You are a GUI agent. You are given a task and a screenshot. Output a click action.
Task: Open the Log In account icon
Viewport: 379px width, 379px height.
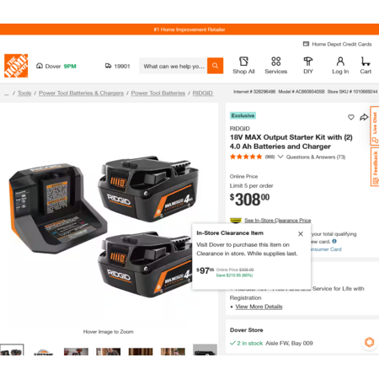click(x=340, y=66)
